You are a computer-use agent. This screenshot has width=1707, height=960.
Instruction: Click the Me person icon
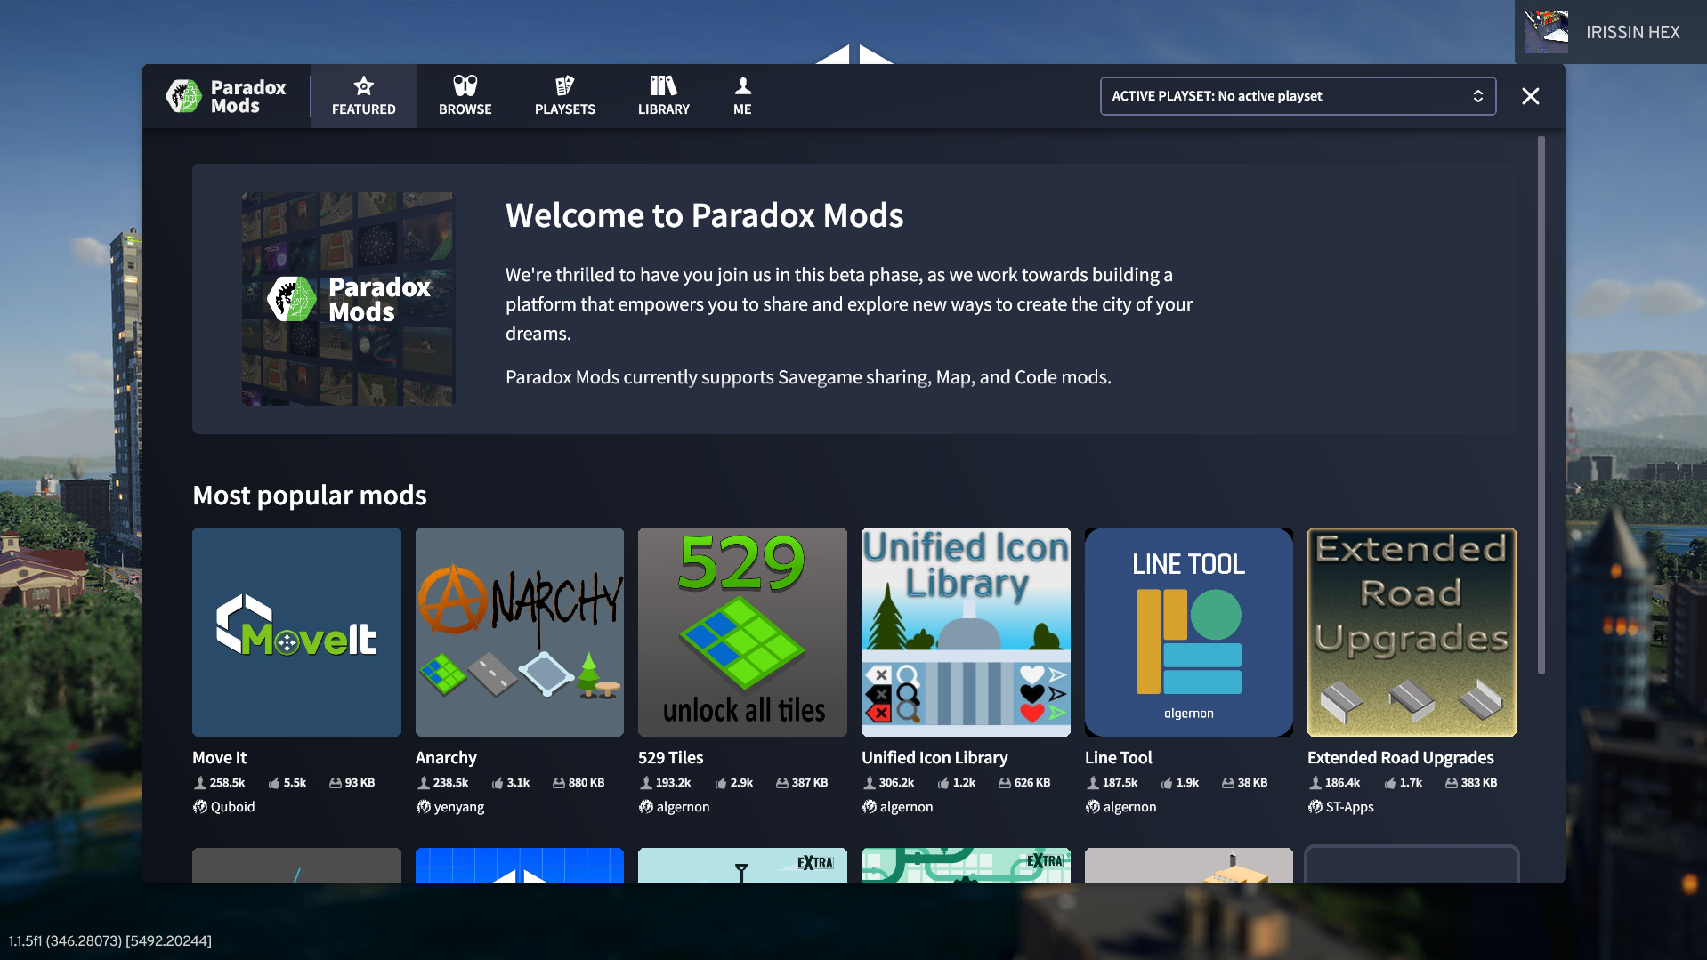[x=741, y=85]
